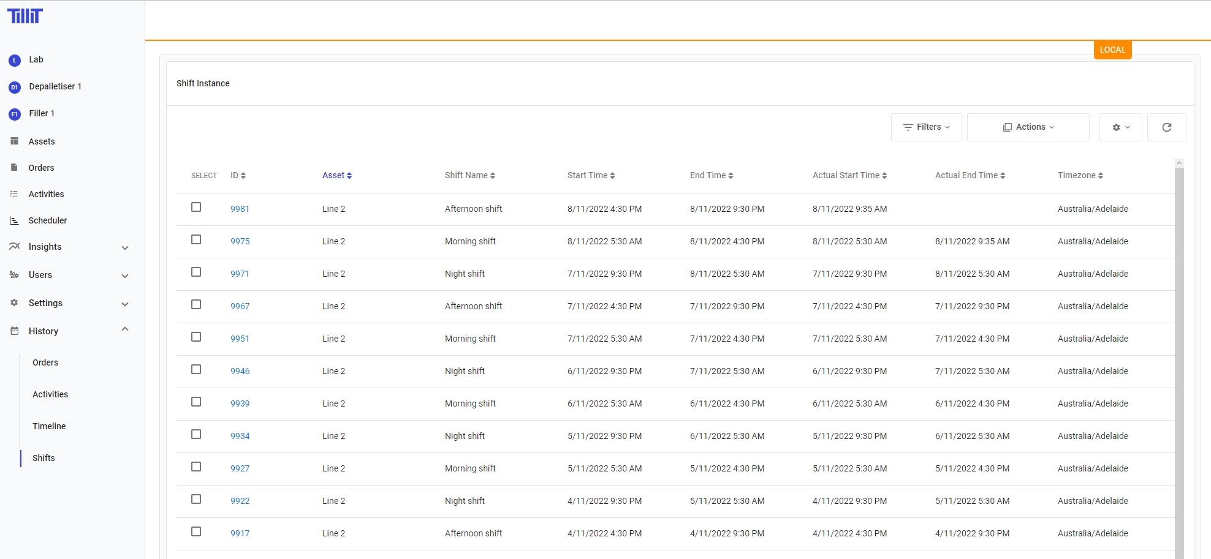The height and width of the screenshot is (559, 1211).
Task: Open Timeline under History
Action: tap(49, 426)
